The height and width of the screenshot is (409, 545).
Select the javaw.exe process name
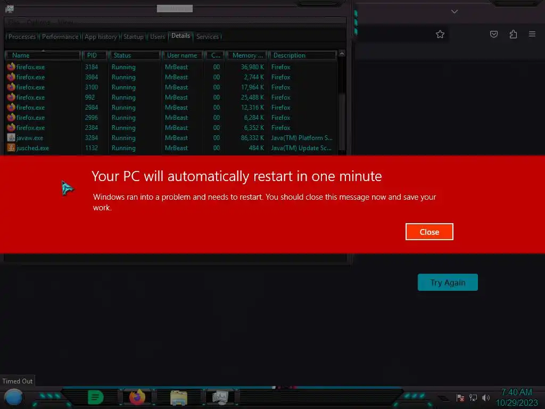coord(30,138)
